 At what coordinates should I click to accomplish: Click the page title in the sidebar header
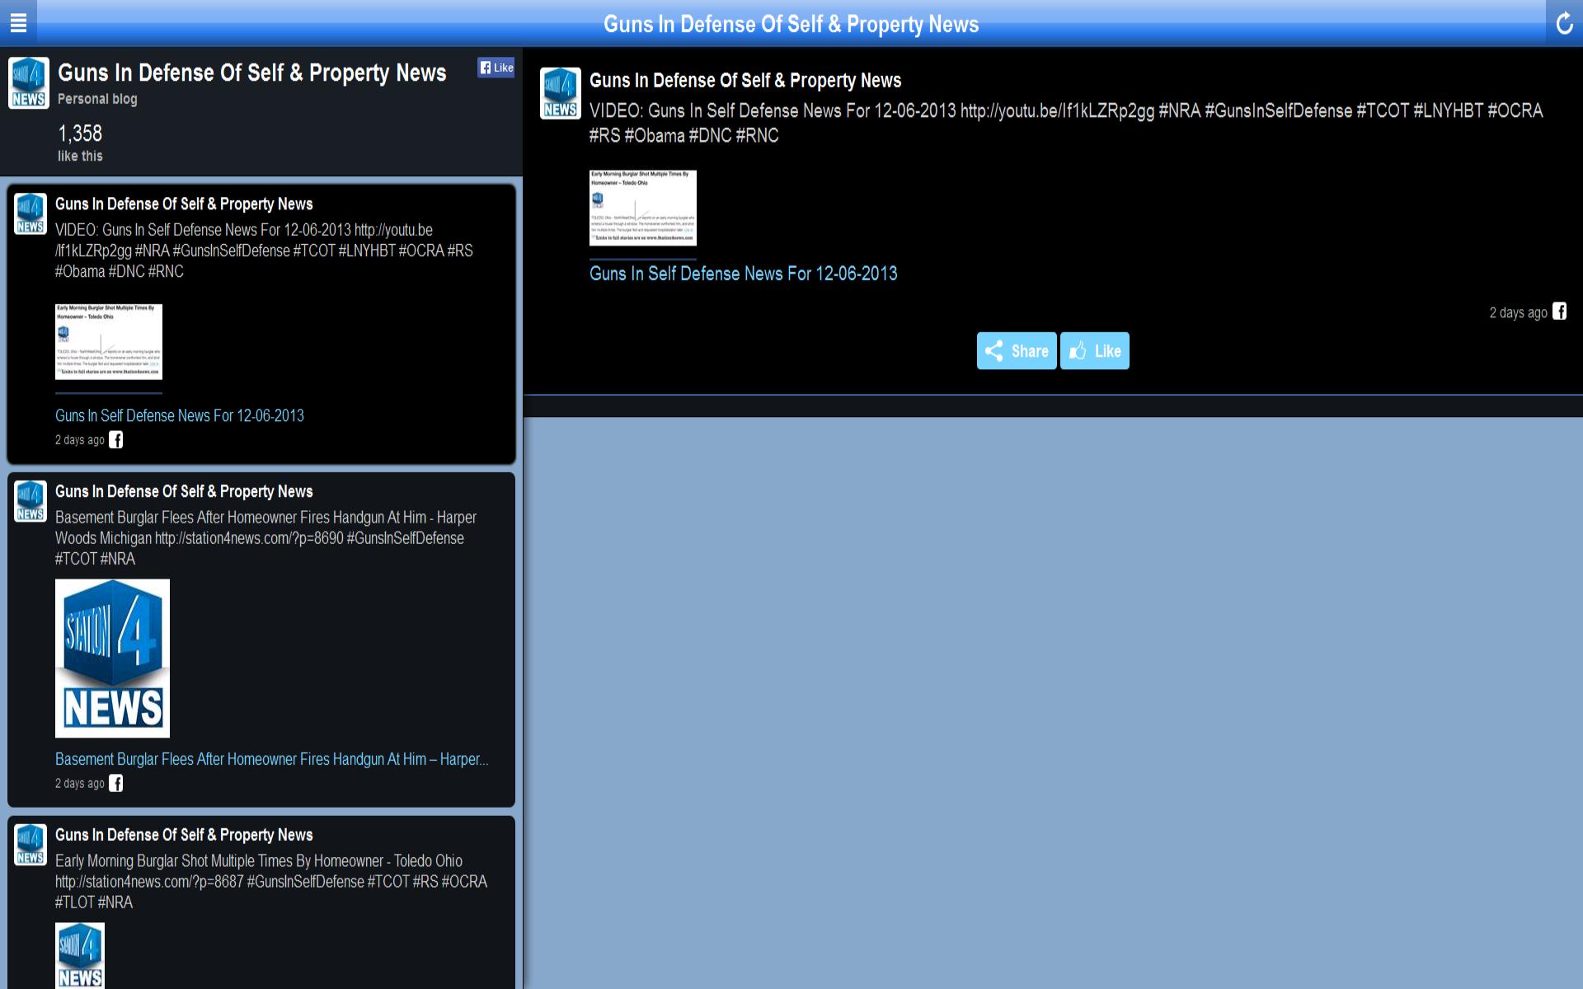pos(251,73)
